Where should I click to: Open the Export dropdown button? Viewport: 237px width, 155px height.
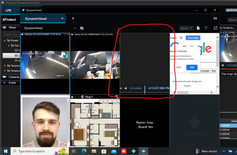(186, 28)
